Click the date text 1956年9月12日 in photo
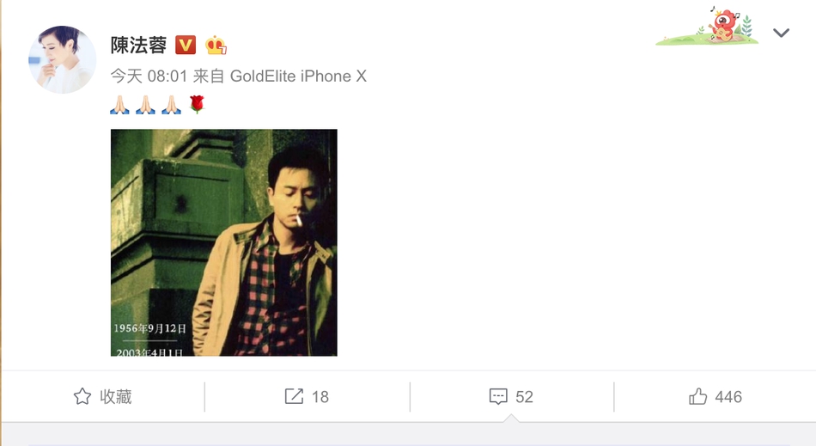 [149, 328]
